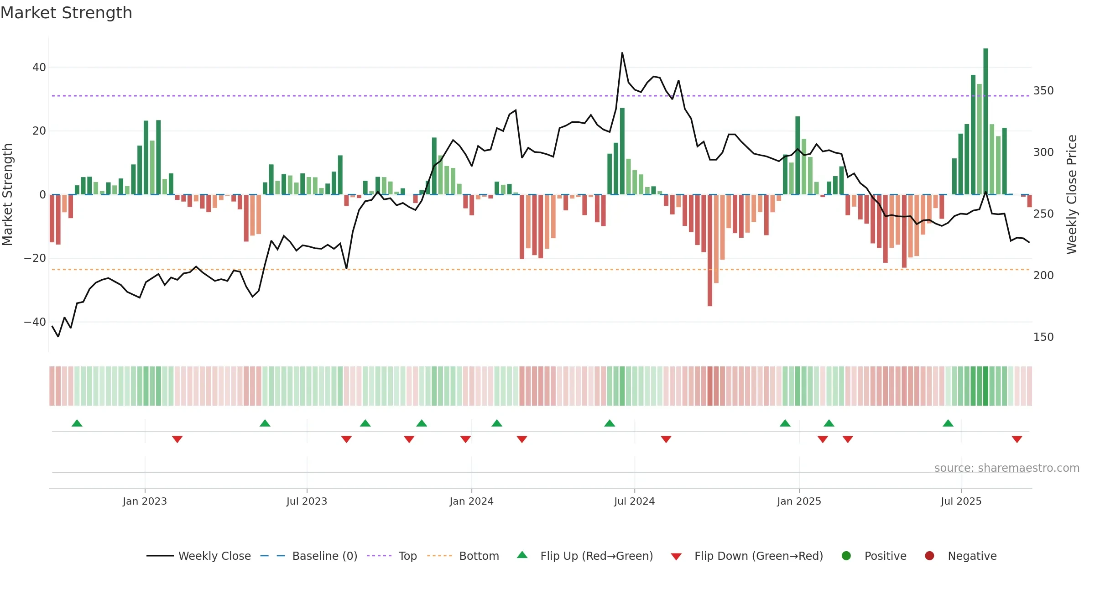The width and height of the screenshot is (1095, 616).
Task: Toggle the Top legend entry
Action: pos(392,556)
